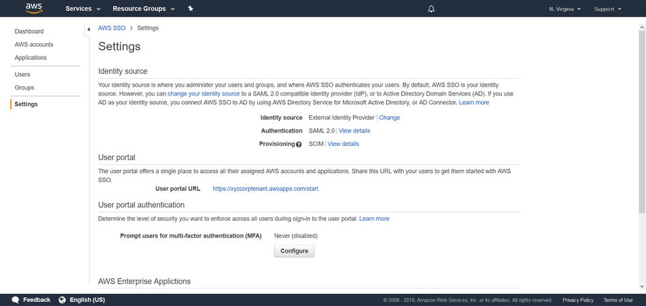Screen dimensions: 646x306
Task: Click the AWS logo home icon
Action: point(34,8)
